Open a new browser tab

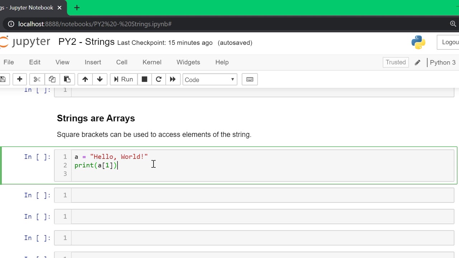click(x=77, y=8)
